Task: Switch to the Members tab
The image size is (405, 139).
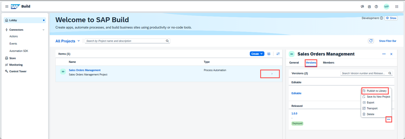Action: [x=328, y=62]
